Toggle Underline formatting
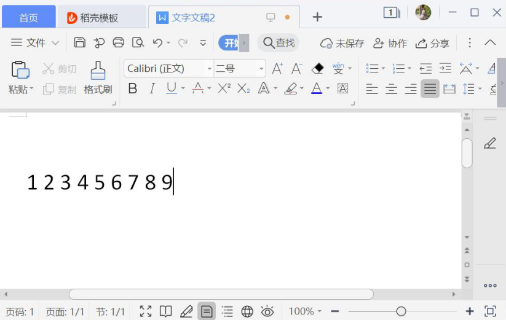506x320 pixels. [x=172, y=88]
